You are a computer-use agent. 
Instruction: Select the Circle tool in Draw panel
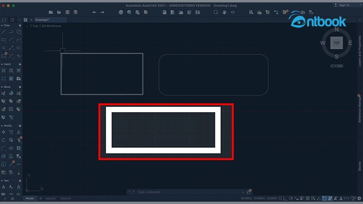[19, 32]
